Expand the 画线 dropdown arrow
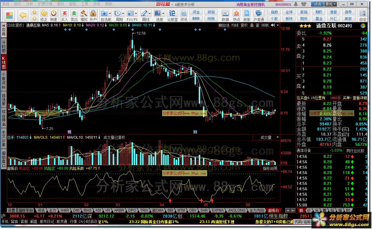The width and height of the screenshot is (372, 229). click(150, 14)
